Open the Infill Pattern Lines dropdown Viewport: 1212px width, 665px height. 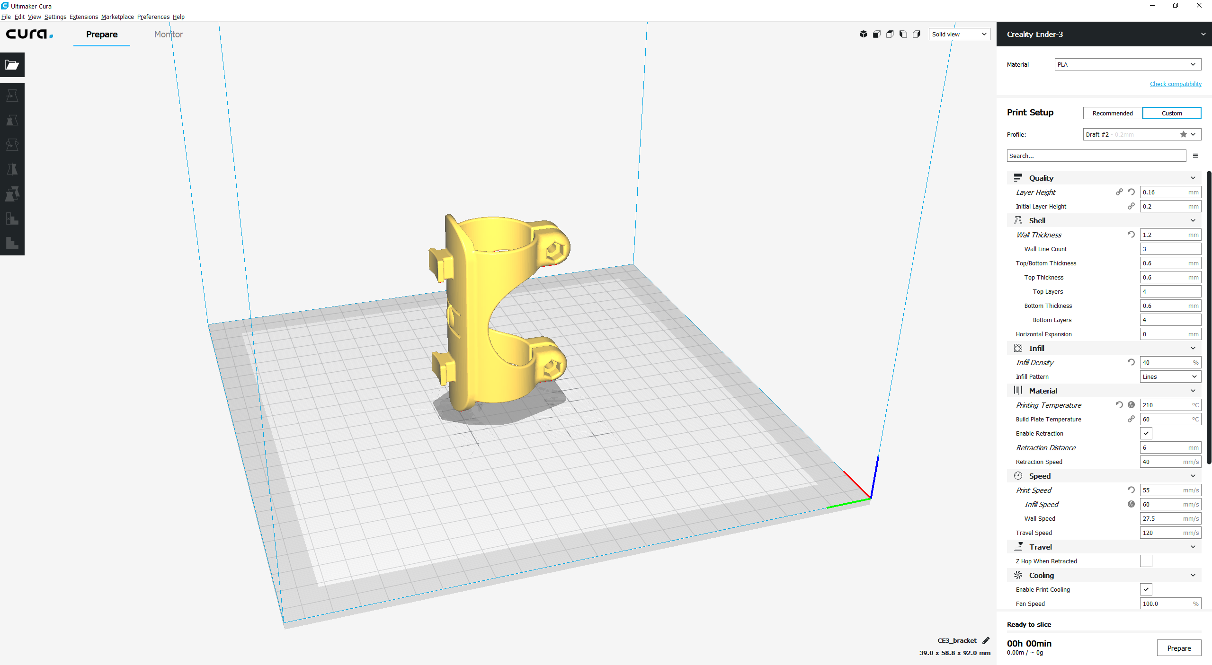pyautogui.click(x=1170, y=376)
